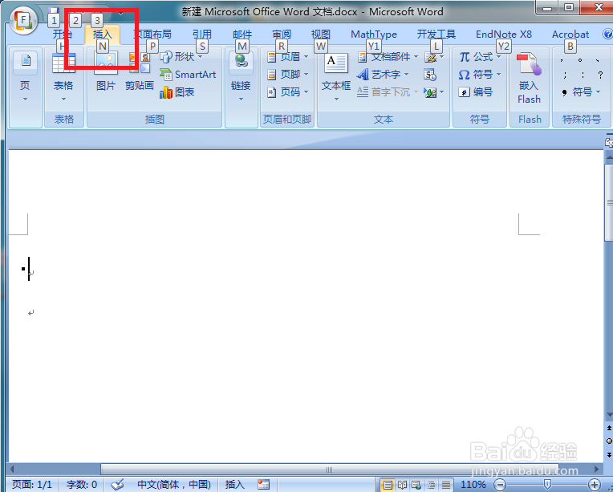Click the horizontal scrollbar right arrow
Viewport: 613px width, 492px height.
click(597, 469)
